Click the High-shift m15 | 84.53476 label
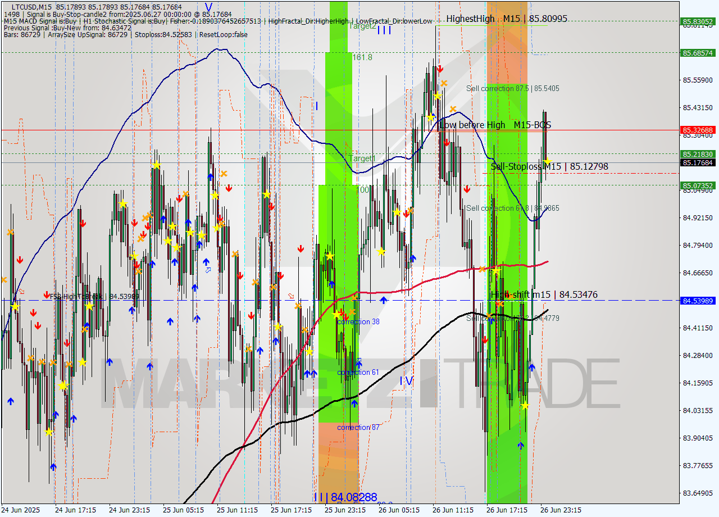719x517 pixels. click(544, 294)
